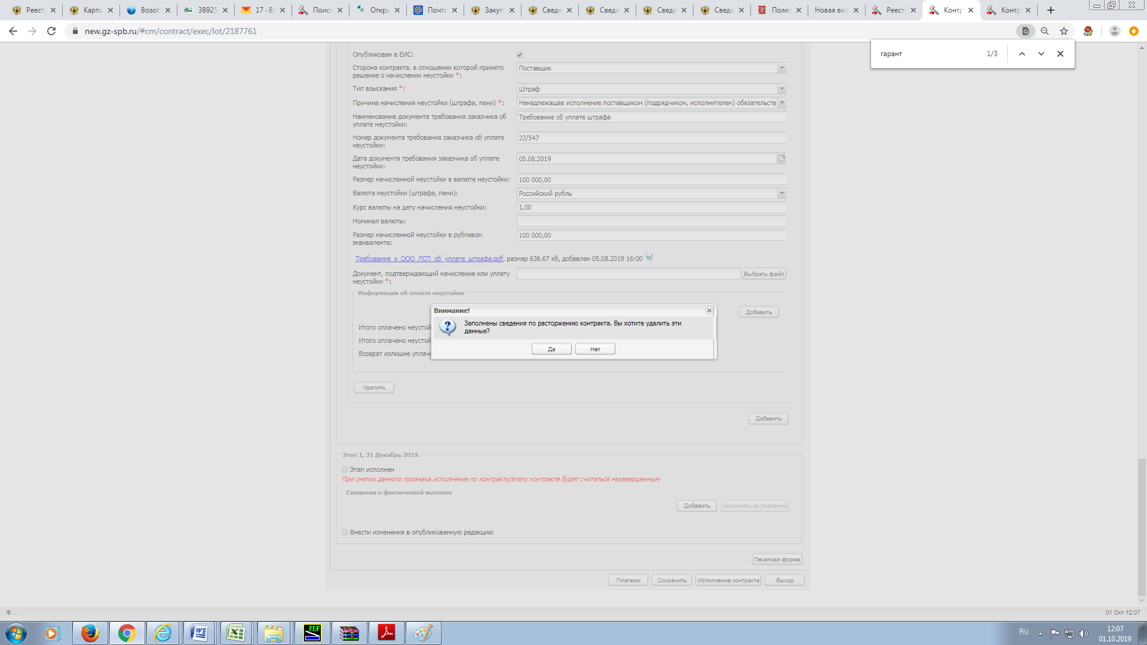The image size is (1147, 645).
Task: Go to previous find-in-page result
Action: tap(1022, 54)
